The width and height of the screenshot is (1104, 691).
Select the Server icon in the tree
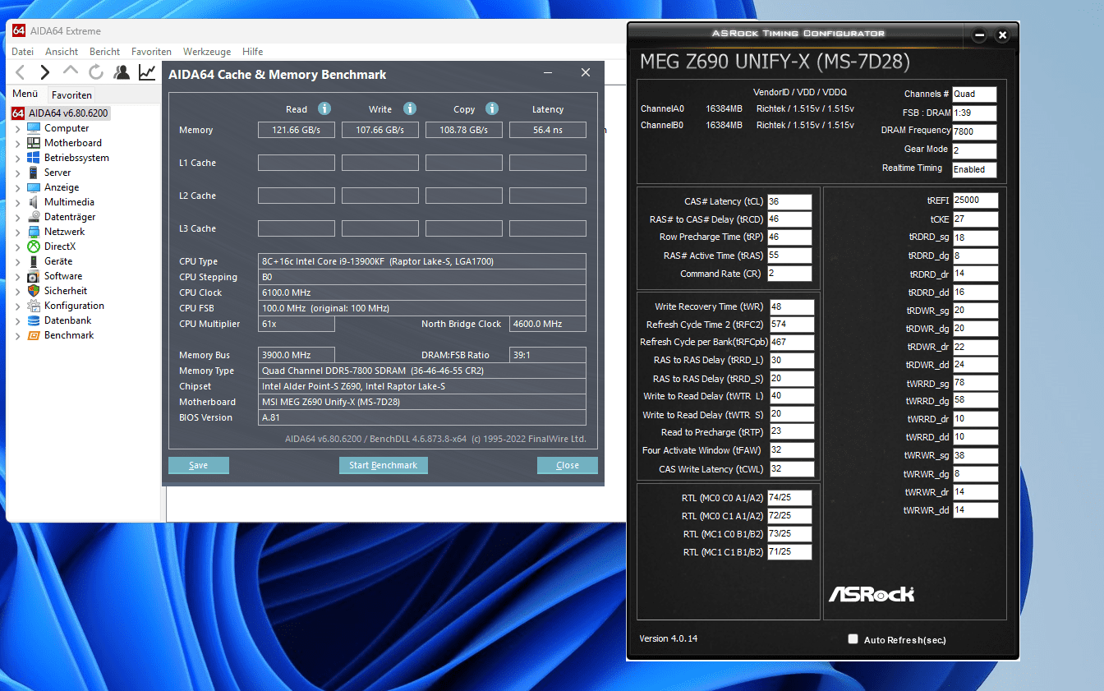pos(34,173)
